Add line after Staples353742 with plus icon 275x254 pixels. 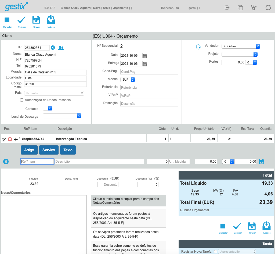tap(16, 139)
